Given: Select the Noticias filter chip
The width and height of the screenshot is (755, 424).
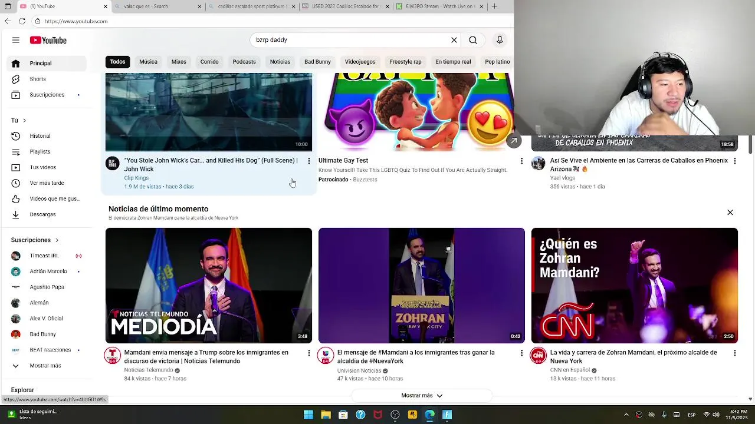Looking at the screenshot, I should (x=280, y=62).
